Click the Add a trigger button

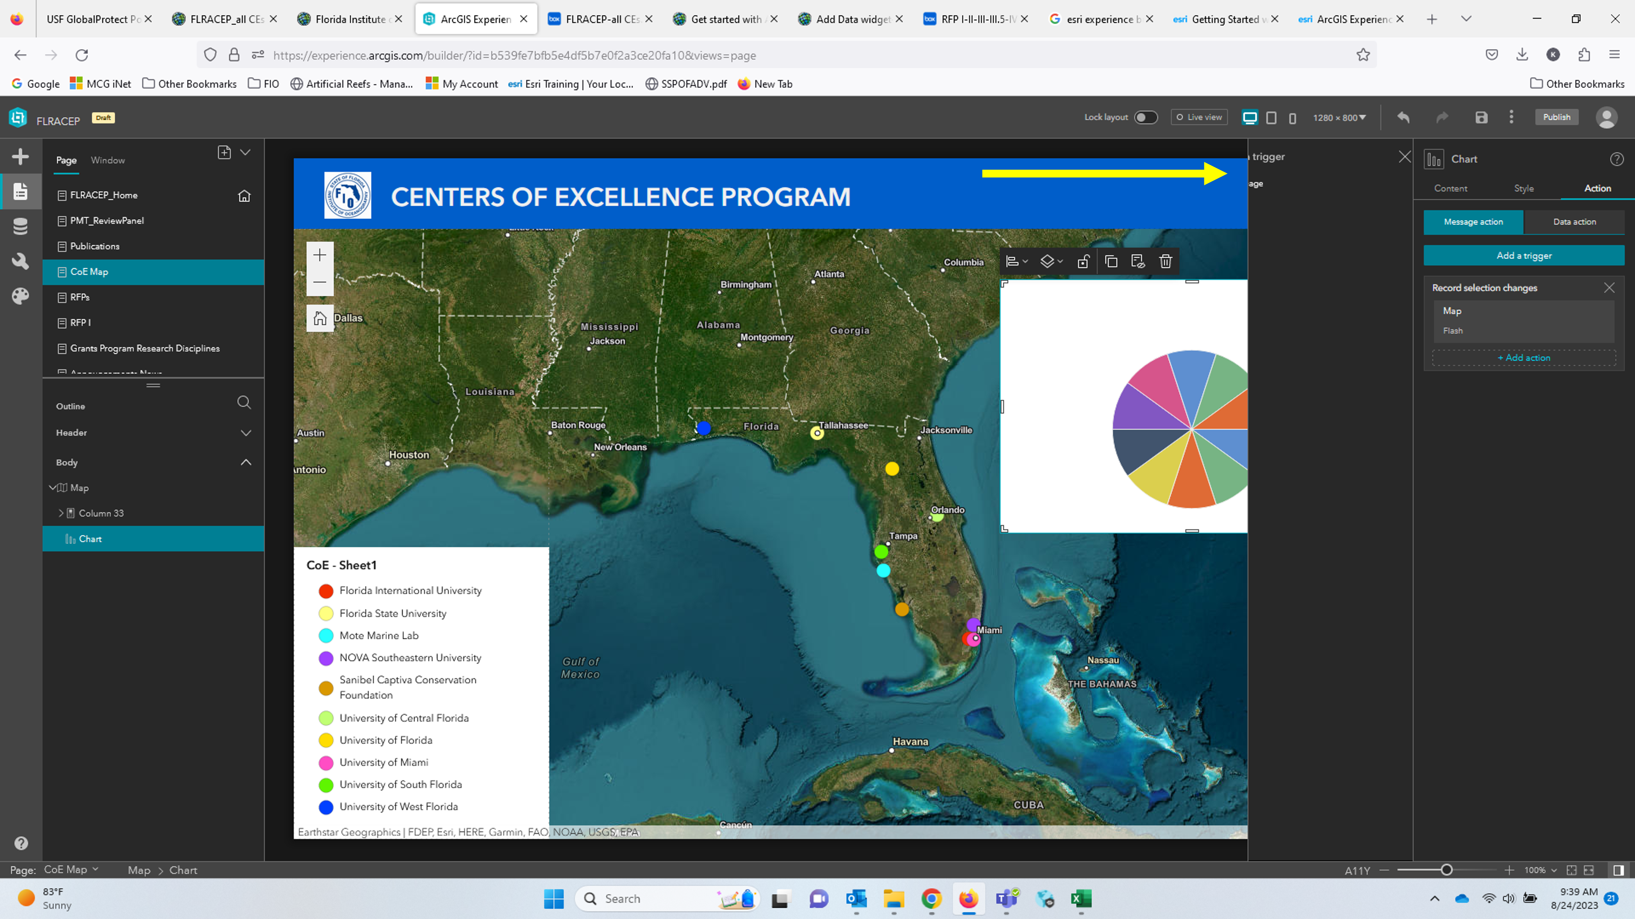point(1523,255)
